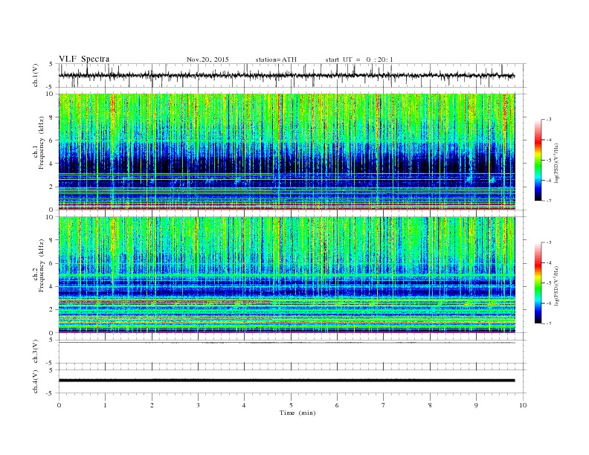Click the '-7' tick on ch.1 colorbar
This screenshot has width=589, height=455.
(x=549, y=201)
